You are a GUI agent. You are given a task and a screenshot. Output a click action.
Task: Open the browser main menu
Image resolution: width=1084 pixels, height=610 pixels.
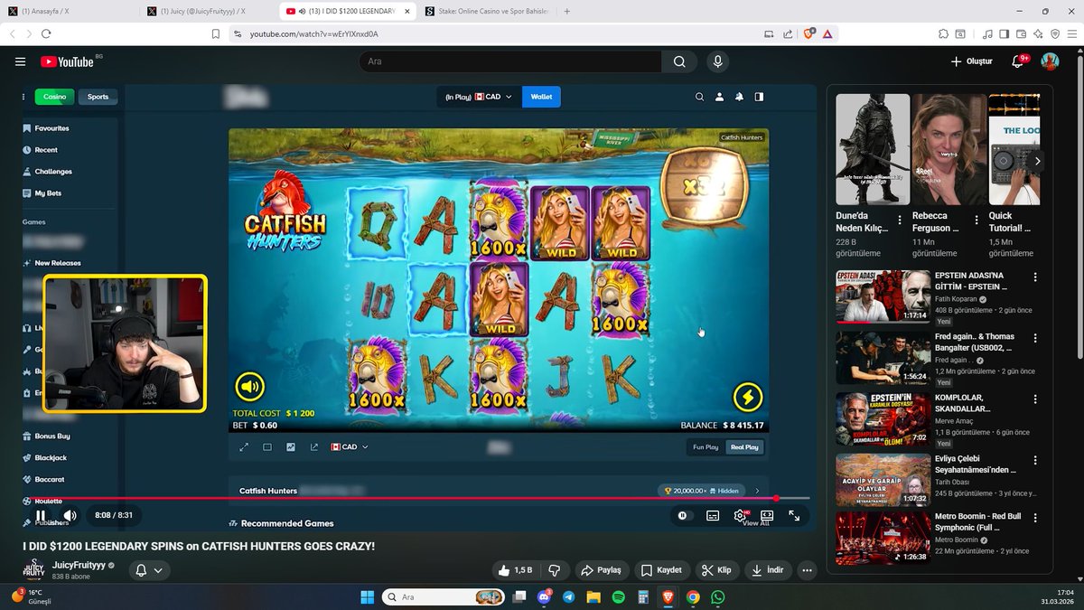(1070, 33)
